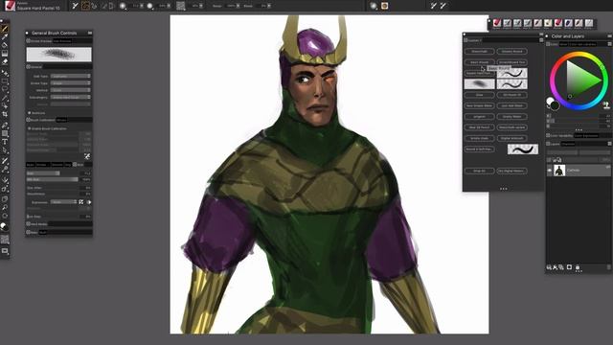Image resolution: width=613 pixels, height=345 pixels.
Task: Expand the Color Variability section
Action: point(548,135)
